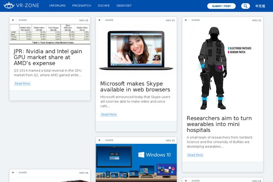This screenshot has height=182, width=273.
Task: Click VR-ZONE site name text
Action: coord(27,5)
